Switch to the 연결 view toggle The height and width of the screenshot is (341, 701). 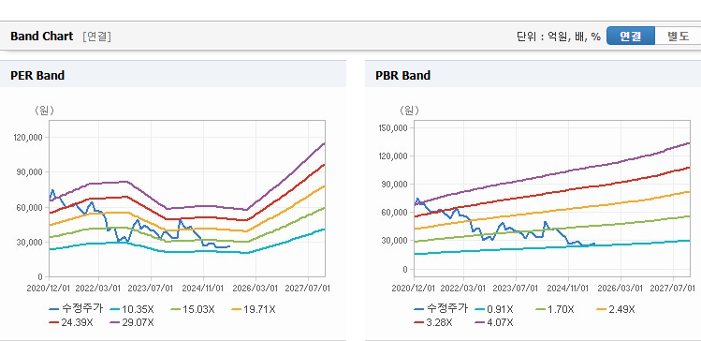tap(631, 37)
